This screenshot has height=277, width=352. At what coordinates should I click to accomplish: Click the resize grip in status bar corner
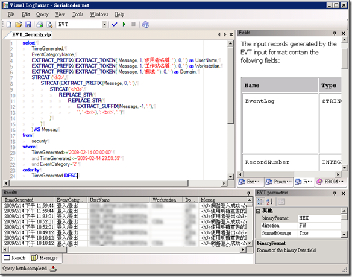tap(344, 270)
